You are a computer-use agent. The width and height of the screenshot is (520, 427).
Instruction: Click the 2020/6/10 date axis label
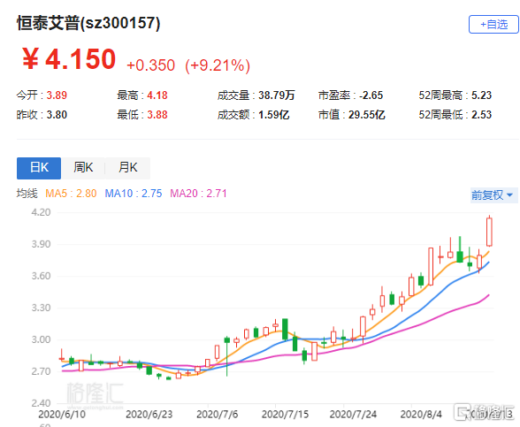(x=62, y=415)
